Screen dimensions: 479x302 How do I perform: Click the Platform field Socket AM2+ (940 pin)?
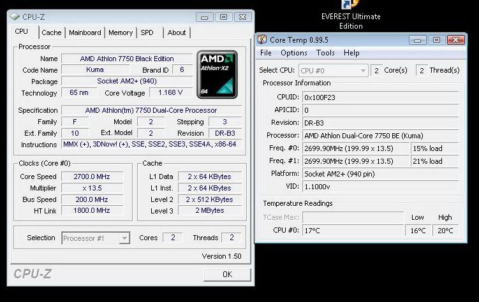381,174
